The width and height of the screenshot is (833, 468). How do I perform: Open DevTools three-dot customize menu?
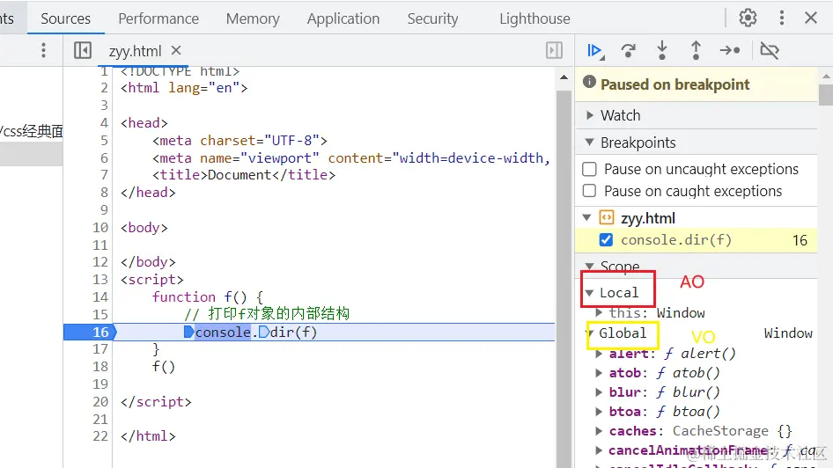[781, 18]
